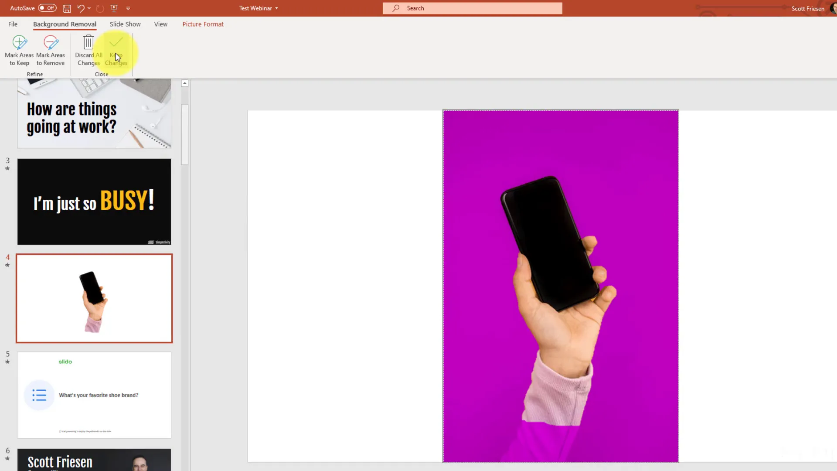Image resolution: width=837 pixels, height=471 pixels.
Task: Click the thumbnail pane scroll-up arrow
Action: 185,83
